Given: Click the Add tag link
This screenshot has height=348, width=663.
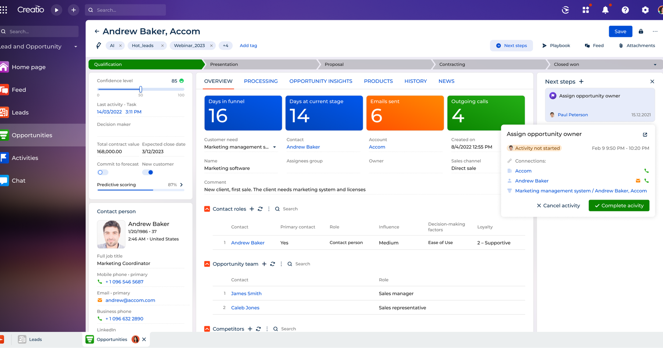Looking at the screenshot, I should click(x=248, y=46).
